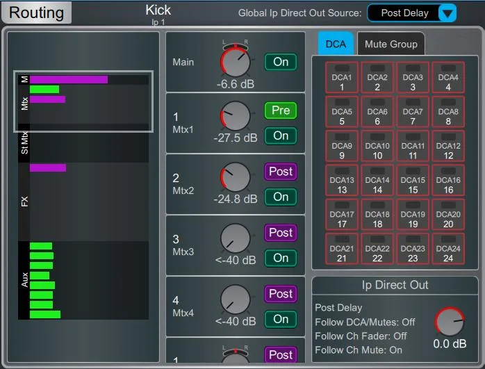
Task: Click the Mtx1 level knob at -27.5 dB
Action: coord(236,116)
